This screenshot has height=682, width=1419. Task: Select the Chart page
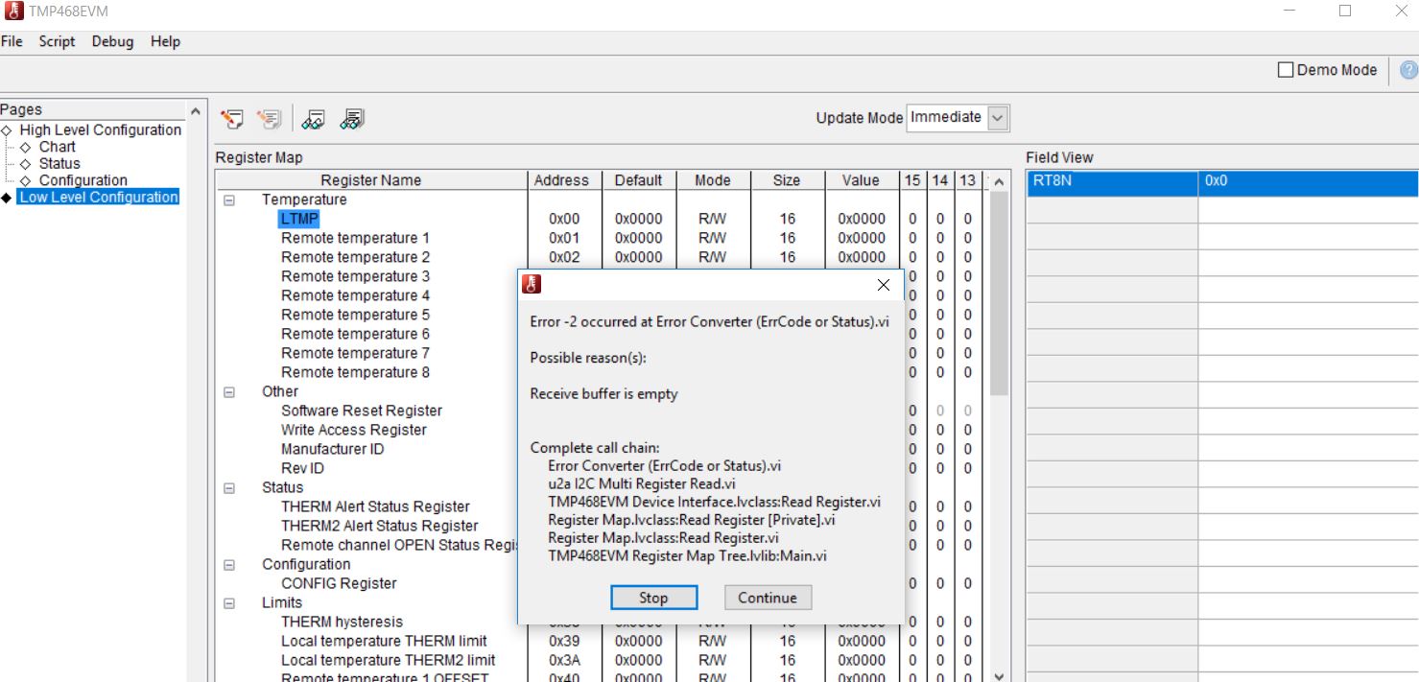coord(57,147)
